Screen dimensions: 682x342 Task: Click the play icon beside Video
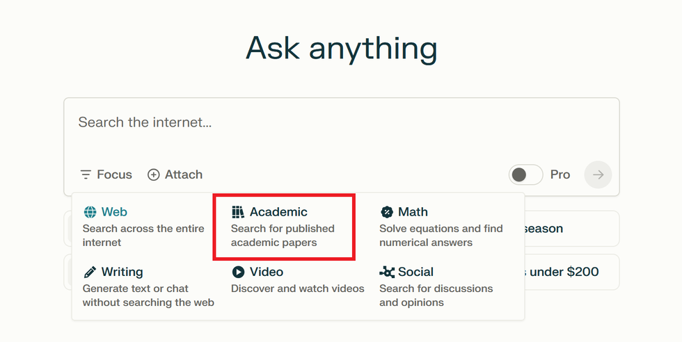tap(239, 272)
